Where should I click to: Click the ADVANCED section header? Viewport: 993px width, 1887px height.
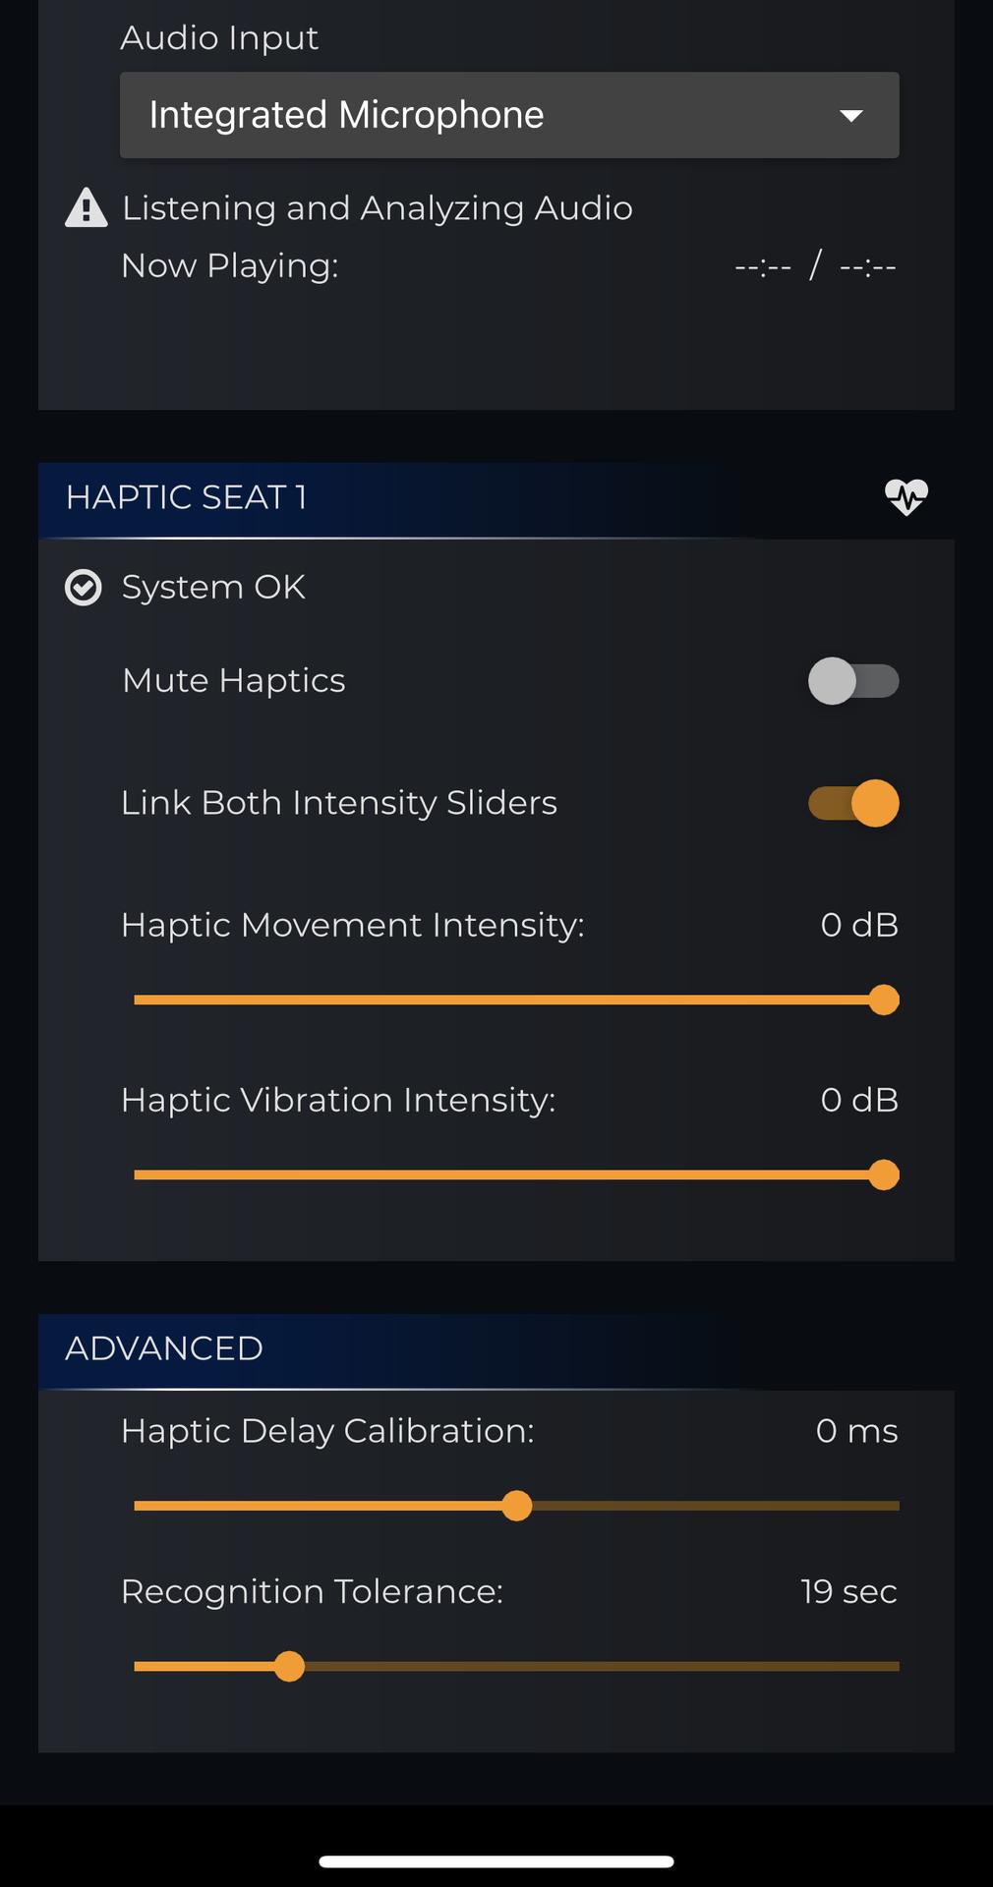click(164, 1348)
